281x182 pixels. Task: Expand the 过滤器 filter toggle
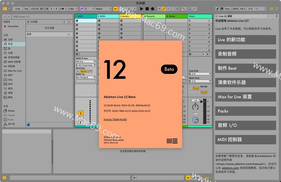coord(28,22)
